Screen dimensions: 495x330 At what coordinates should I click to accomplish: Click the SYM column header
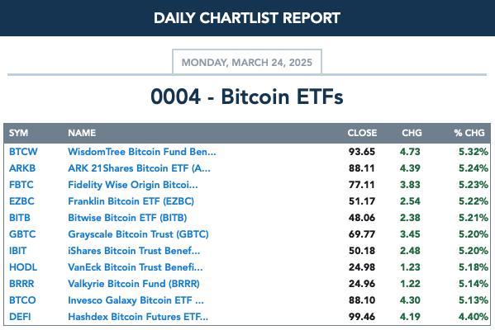tap(18, 133)
